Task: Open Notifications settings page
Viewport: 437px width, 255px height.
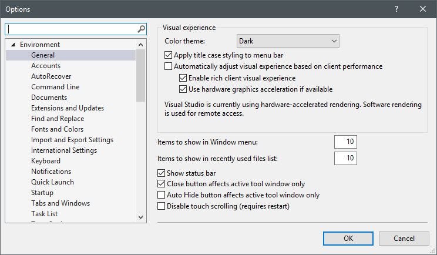Action: pyautogui.click(x=51, y=172)
